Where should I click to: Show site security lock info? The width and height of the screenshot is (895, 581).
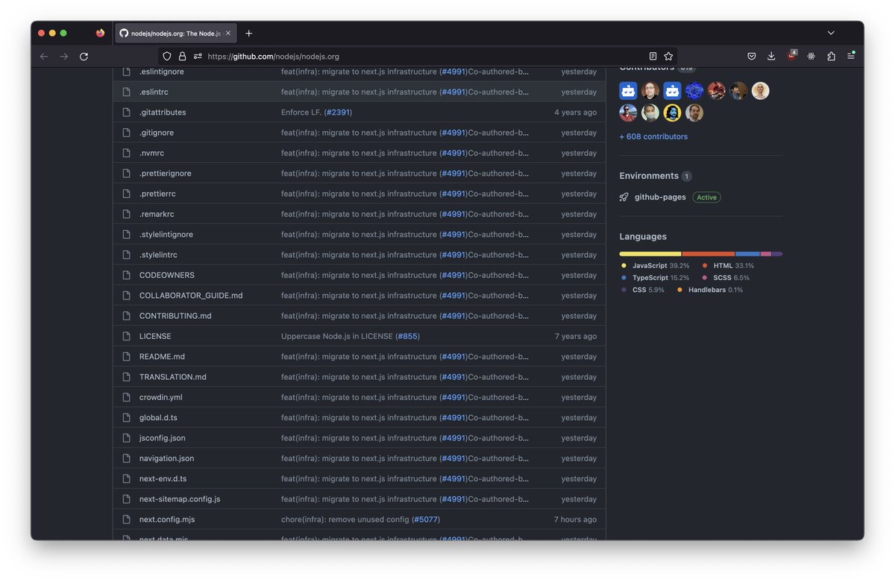(x=182, y=56)
